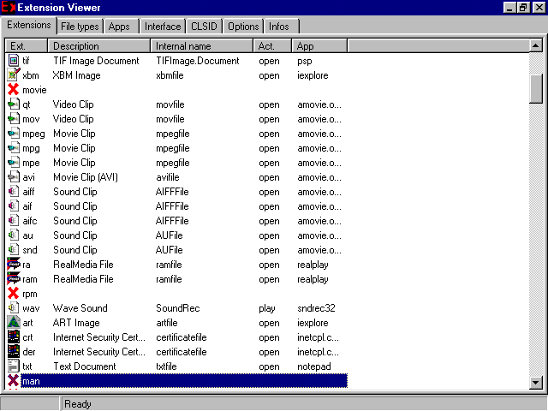Click the xbm image file icon

[x=13, y=75]
